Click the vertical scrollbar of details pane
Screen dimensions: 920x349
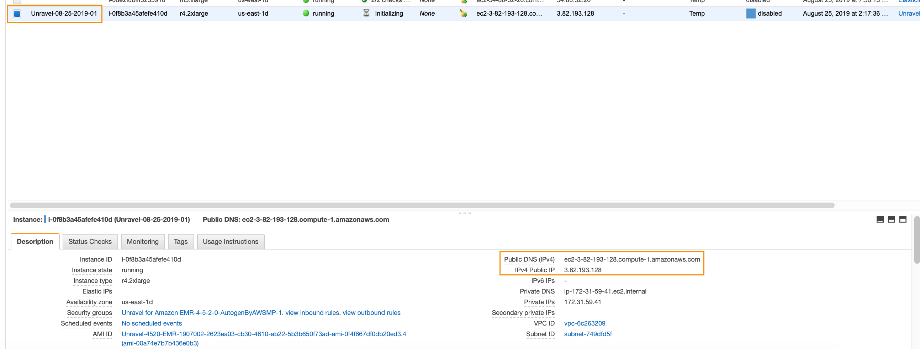tap(917, 240)
